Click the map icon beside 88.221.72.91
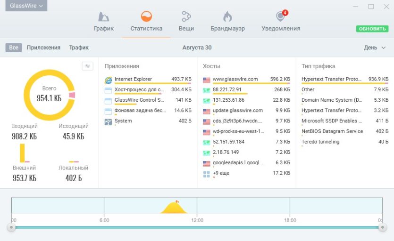Image resolution: width=394 pixels, height=241 pixels. (x=207, y=90)
